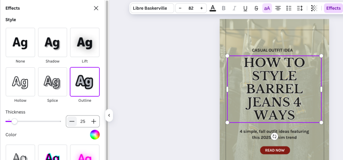The width and height of the screenshot is (343, 160).
Task: Close the Effects panel
Action: [96, 8]
